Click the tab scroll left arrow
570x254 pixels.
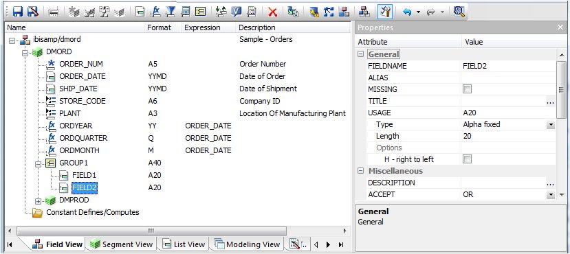click(316, 244)
